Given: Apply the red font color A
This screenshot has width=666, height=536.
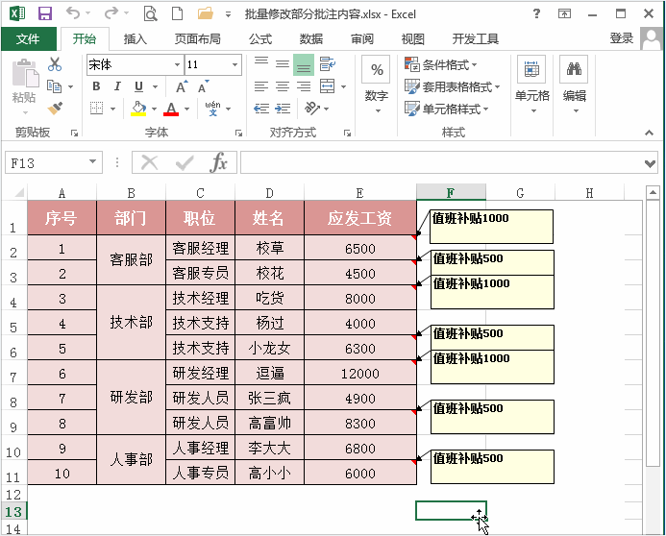Looking at the screenshot, I should pos(171,109).
